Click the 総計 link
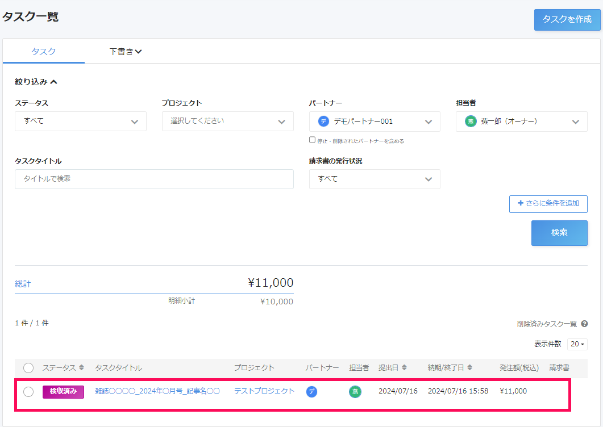The image size is (603, 427). pyautogui.click(x=23, y=284)
